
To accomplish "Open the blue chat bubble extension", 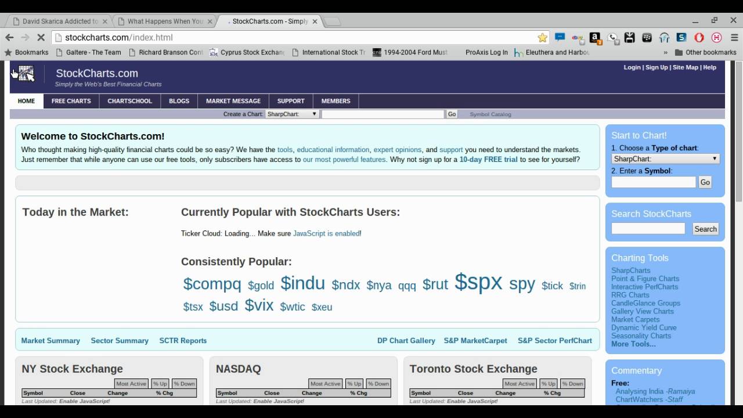I will click(560, 37).
